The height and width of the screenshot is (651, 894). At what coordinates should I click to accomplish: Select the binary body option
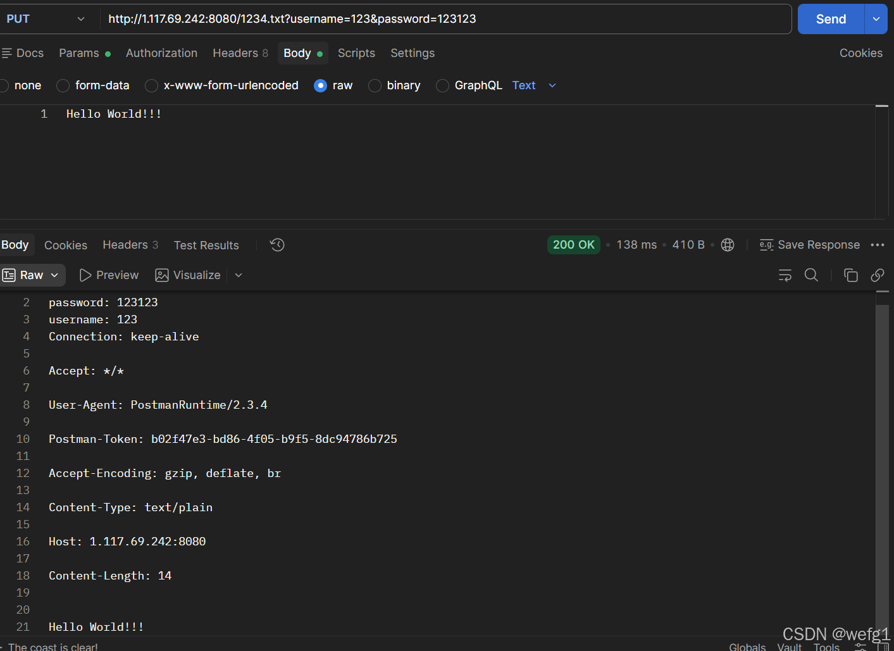click(x=394, y=85)
